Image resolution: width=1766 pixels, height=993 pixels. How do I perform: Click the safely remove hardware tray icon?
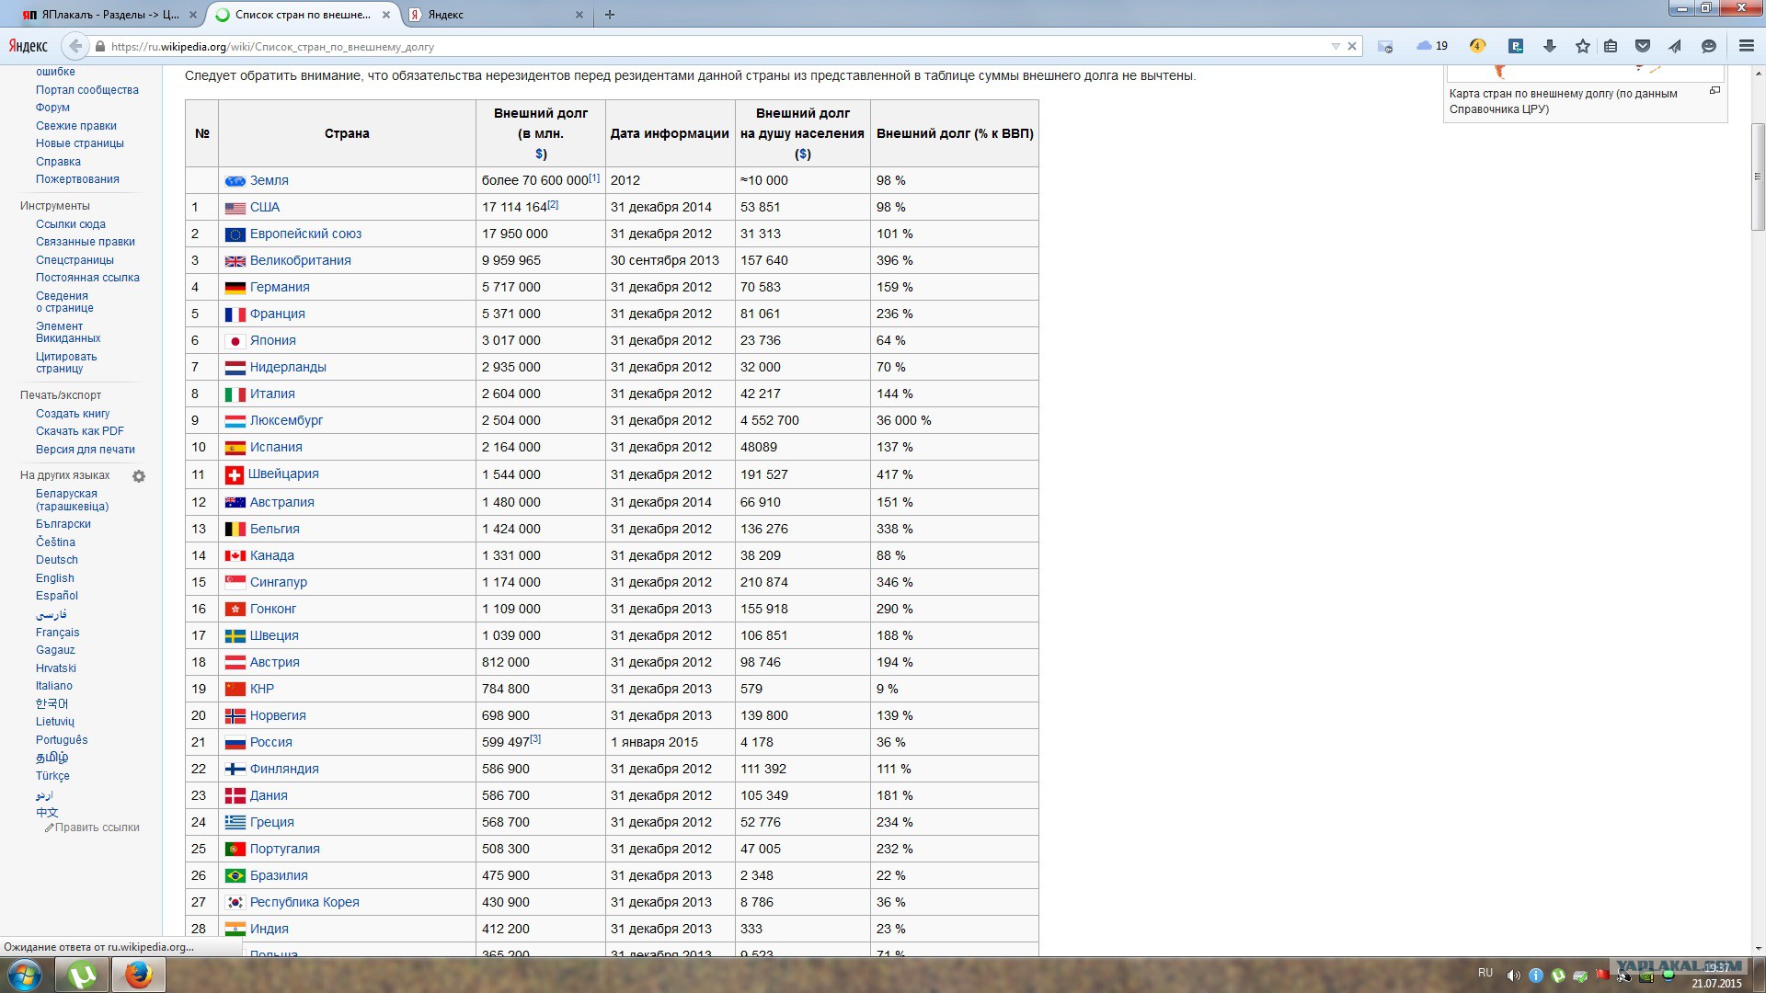point(1580,976)
